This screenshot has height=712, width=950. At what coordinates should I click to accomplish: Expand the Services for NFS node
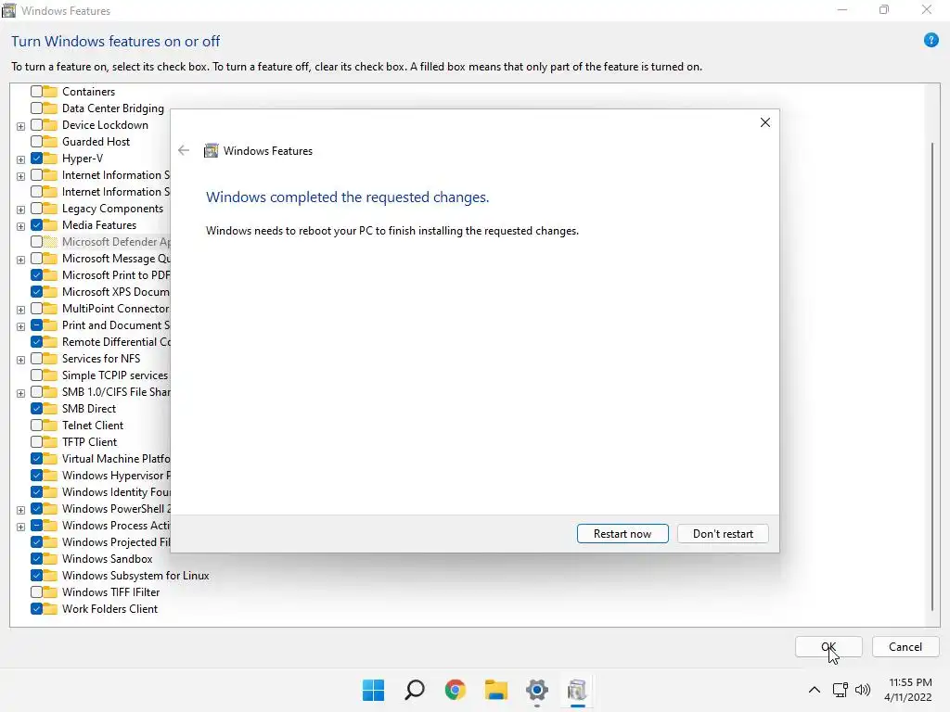pyautogui.click(x=20, y=360)
